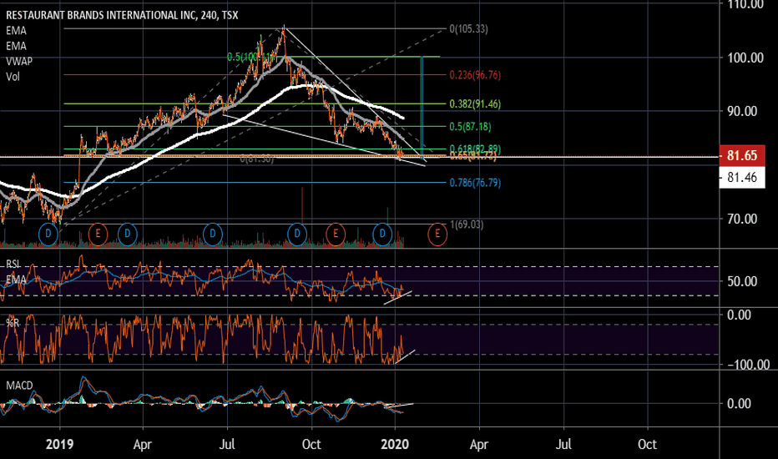Select the RSI pane label
The width and height of the screenshot is (778, 459).
coord(13,264)
